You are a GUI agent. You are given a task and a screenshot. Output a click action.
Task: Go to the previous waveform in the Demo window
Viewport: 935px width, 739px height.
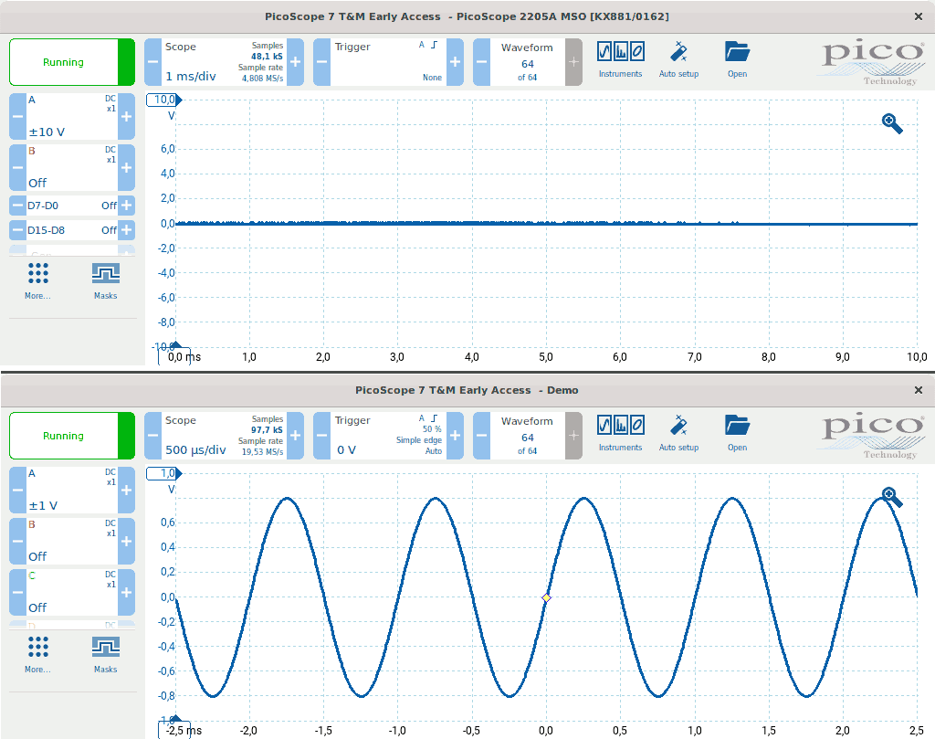coord(482,436)
